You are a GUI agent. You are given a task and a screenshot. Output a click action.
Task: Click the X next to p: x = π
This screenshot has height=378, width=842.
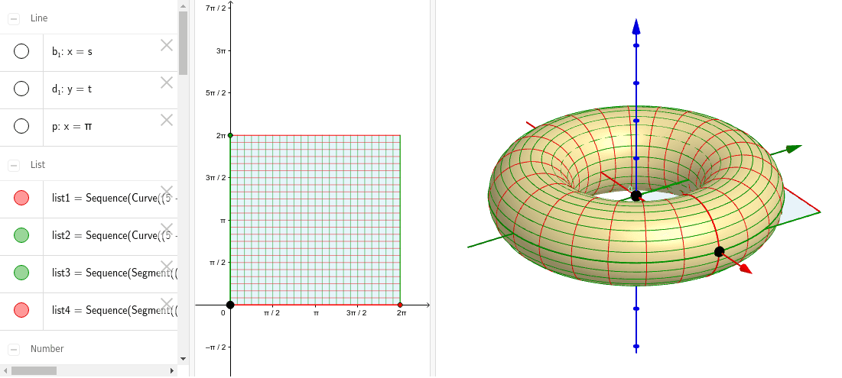(167, 120)
